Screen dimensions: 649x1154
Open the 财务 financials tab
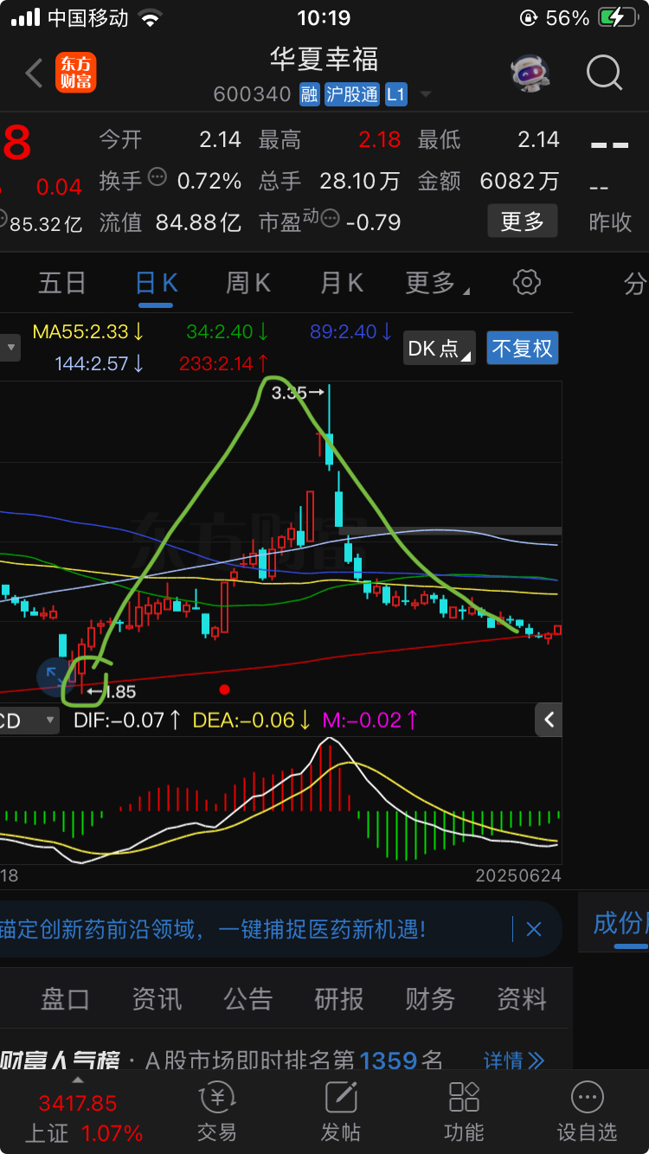(x=430, y=1000)
